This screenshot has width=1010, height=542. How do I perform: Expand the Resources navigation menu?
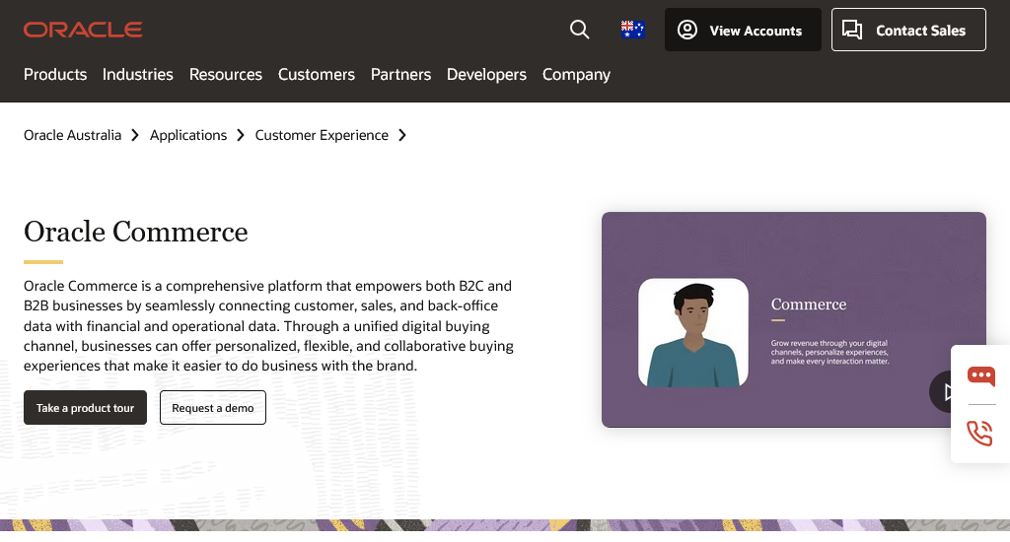coord(226,74)
